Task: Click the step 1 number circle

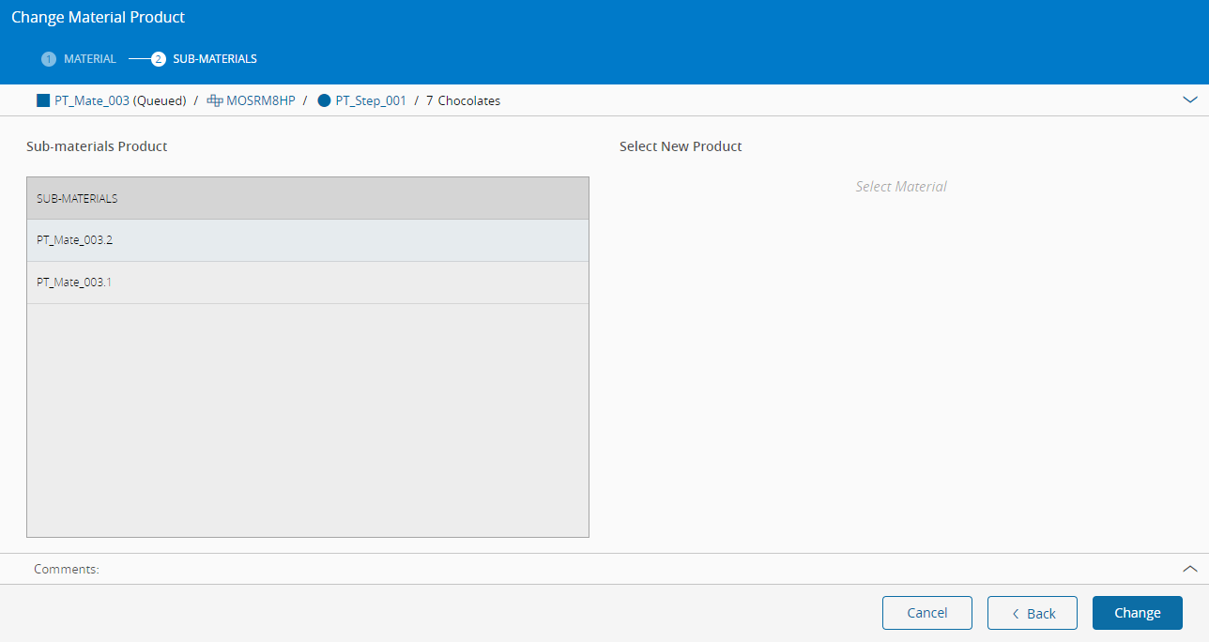Action: (48, 59)
